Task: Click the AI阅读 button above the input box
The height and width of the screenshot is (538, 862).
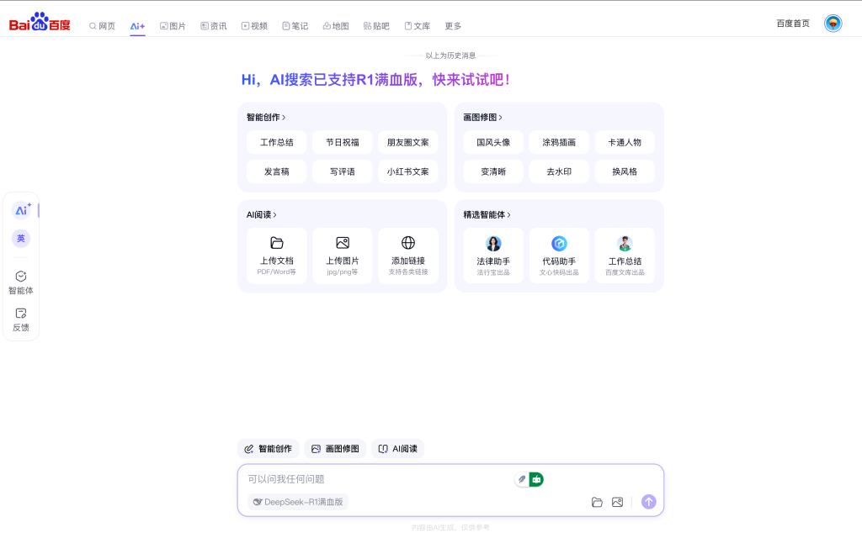Action: click(x=398, y=449)
